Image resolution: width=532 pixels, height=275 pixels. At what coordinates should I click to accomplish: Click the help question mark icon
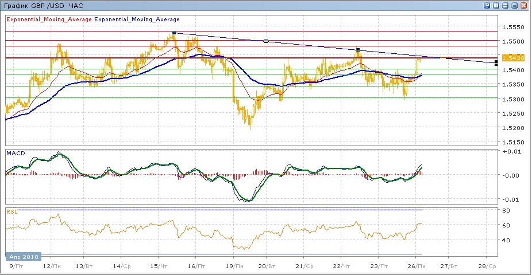487,5
